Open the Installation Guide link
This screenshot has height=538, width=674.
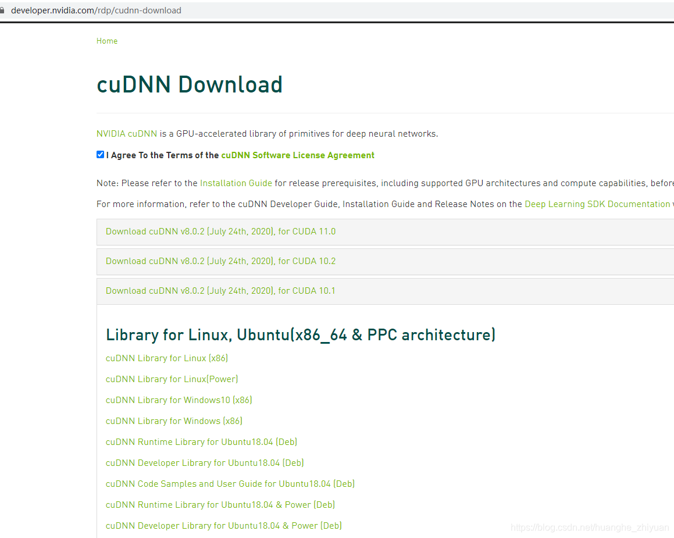click(236, 183)
